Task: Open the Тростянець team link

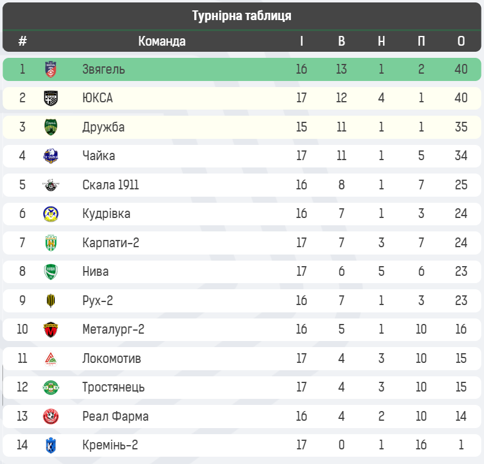Action: [x=113, y=387]
